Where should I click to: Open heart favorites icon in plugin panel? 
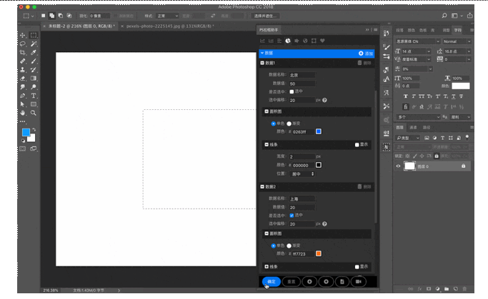pos(322,41)
